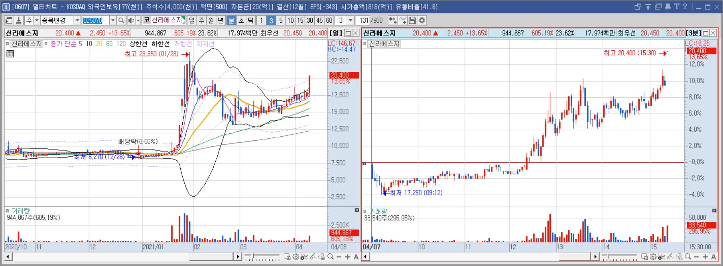Maximize the daily chart pane
Viewport: 723px width, 266px height.
point(348,33)
